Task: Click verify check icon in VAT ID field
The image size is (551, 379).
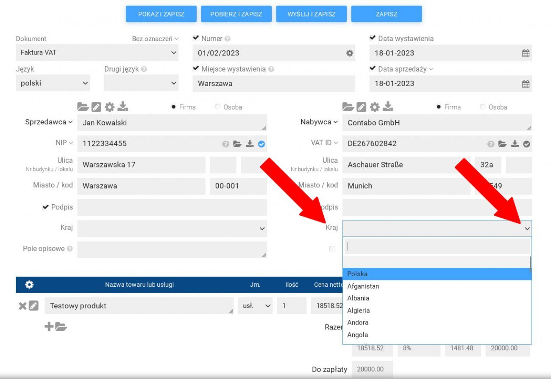Action: click(526, 144)
